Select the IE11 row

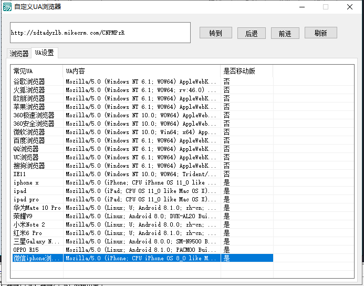click(x=142, y=174)
